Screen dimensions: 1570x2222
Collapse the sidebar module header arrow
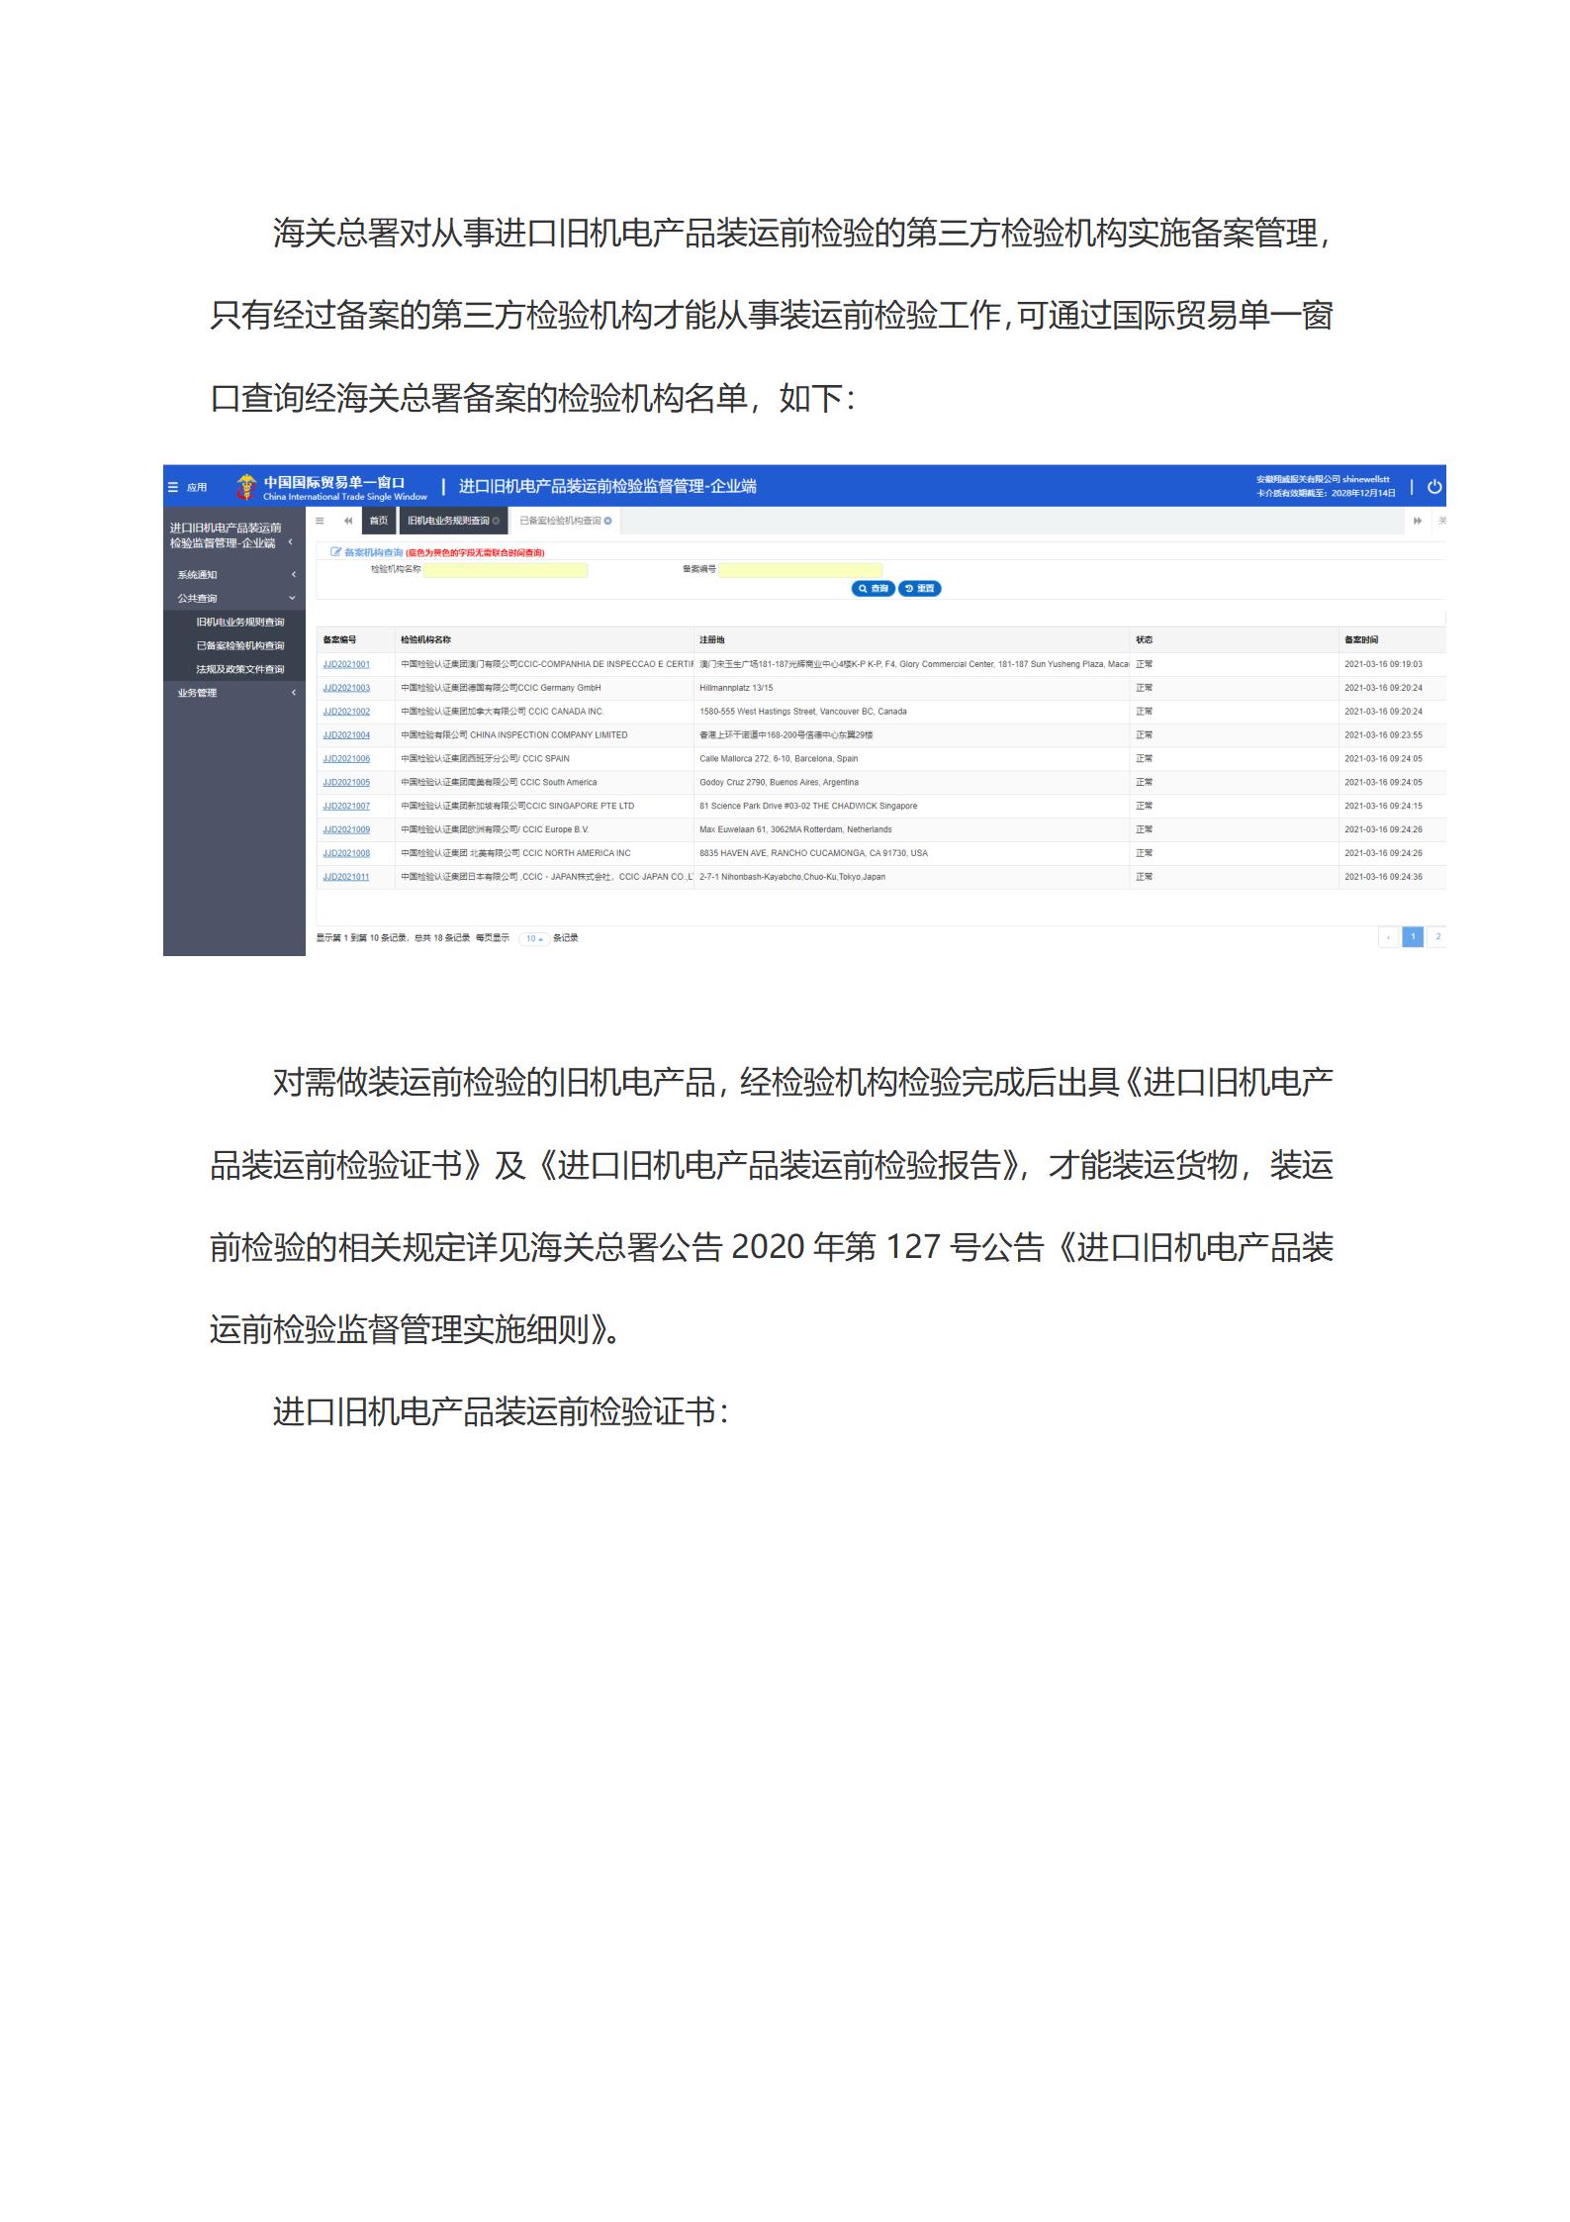[290, 542]
